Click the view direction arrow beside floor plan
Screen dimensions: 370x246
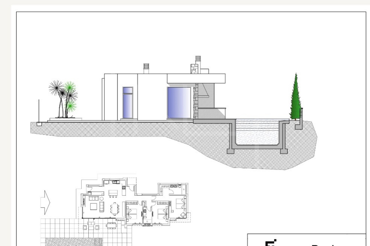45,203
